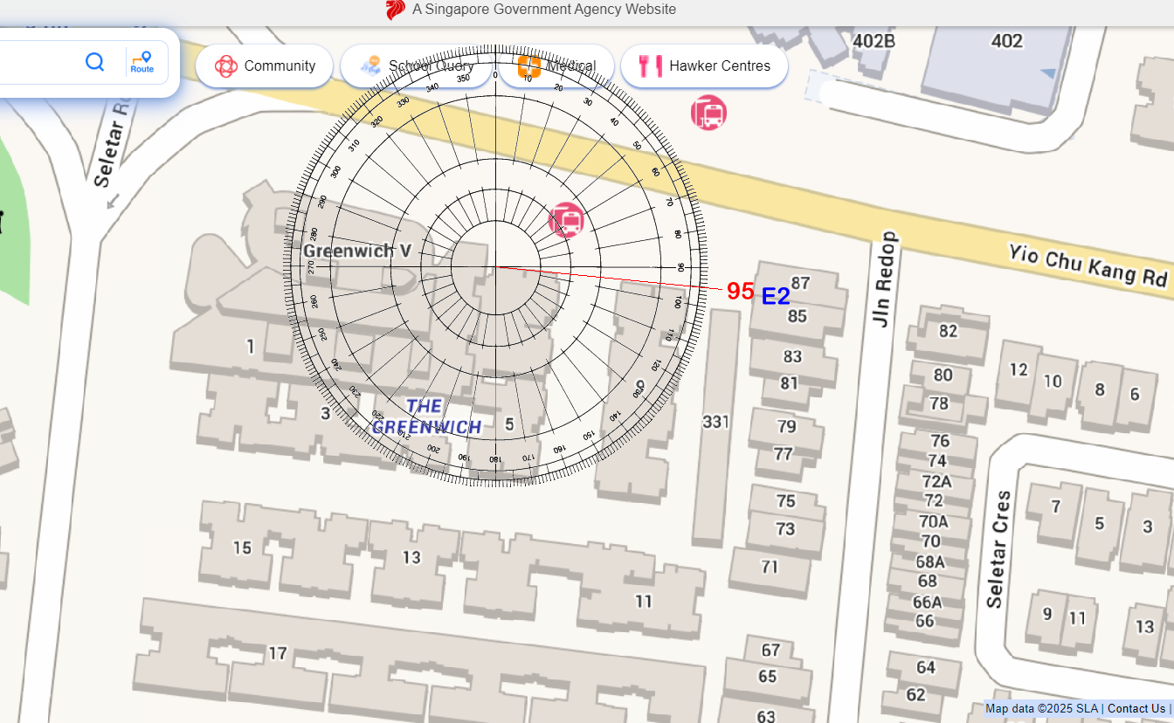The height and width of the screenshot is (723, 1174).
Task: Open the Route directions tool
Action: pos(142,62)
